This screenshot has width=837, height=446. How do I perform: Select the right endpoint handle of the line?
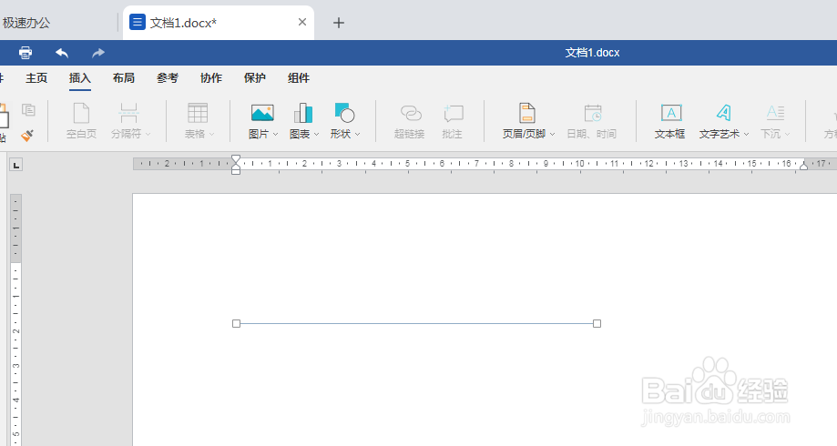[597, 323]
